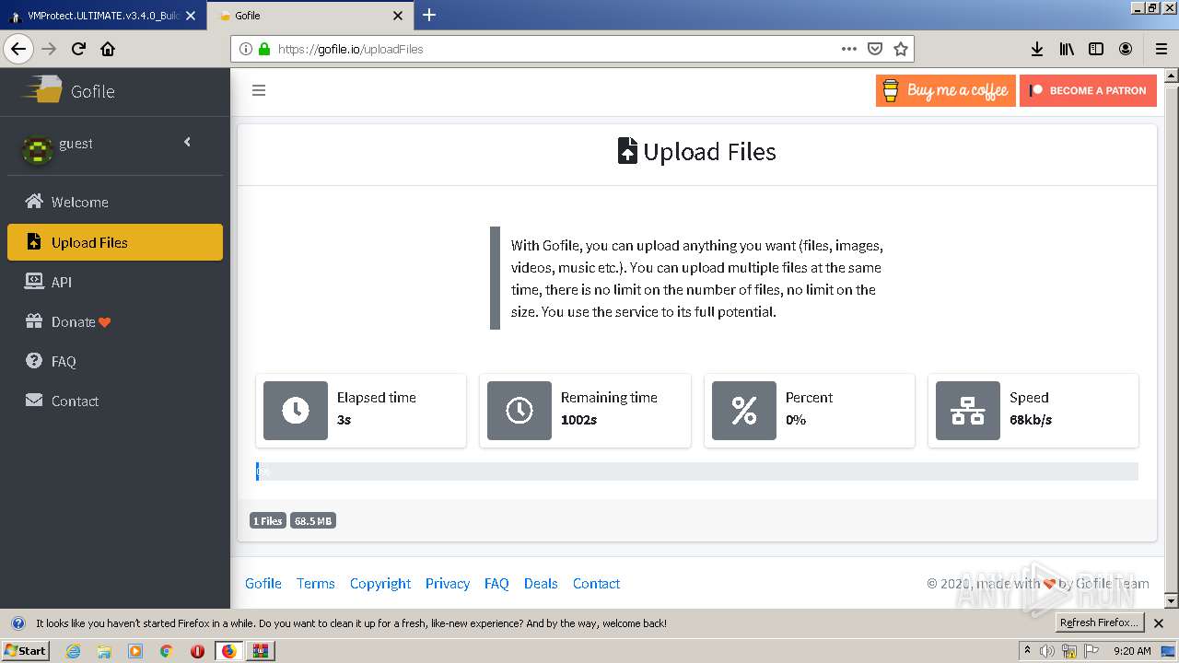Reload the Gofile page
This screenshot has height=663, width=1179.
(78, 49)
